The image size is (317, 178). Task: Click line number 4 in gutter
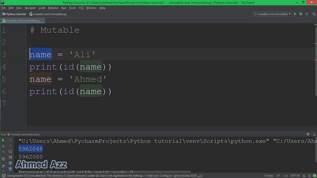pos(4,67)
